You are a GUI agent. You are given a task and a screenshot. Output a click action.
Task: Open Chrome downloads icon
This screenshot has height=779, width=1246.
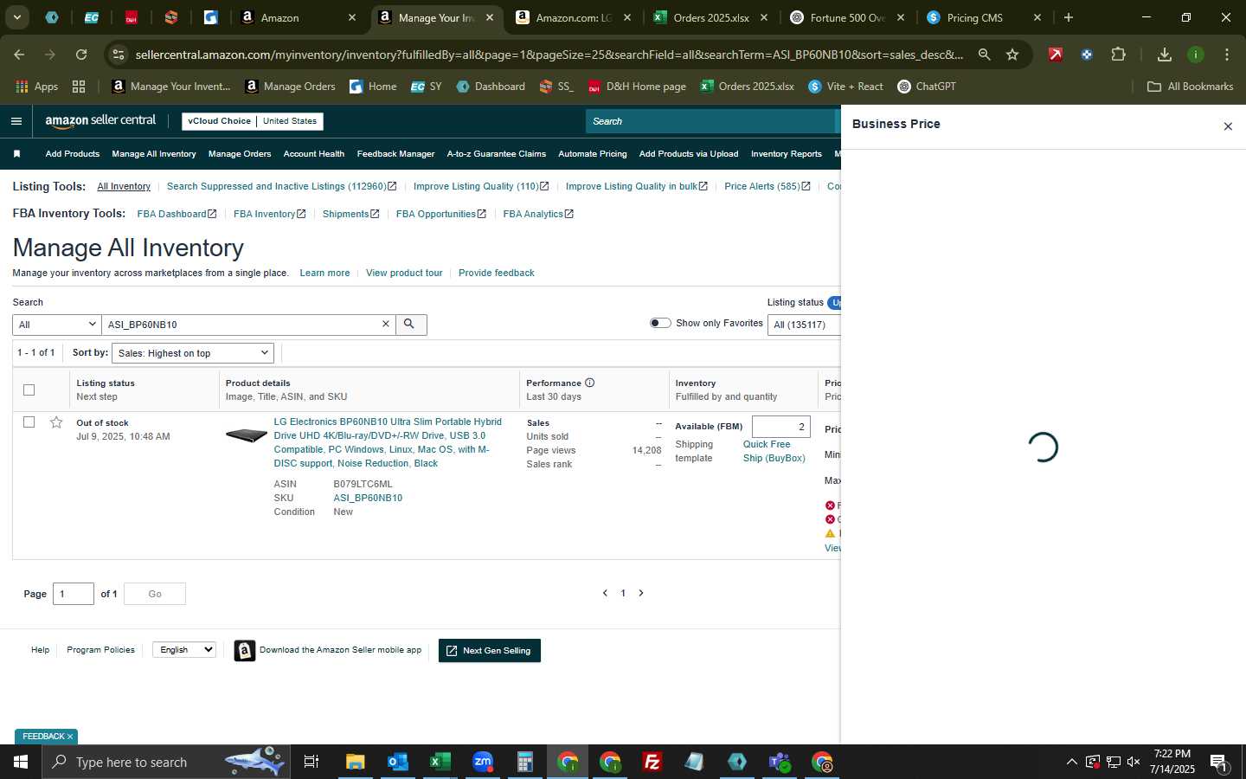tap(1164, 55)
